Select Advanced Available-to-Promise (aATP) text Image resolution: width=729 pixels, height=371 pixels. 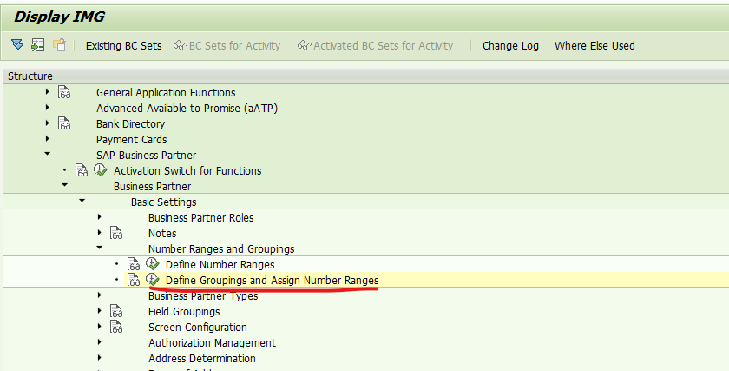tap(187, 109)
